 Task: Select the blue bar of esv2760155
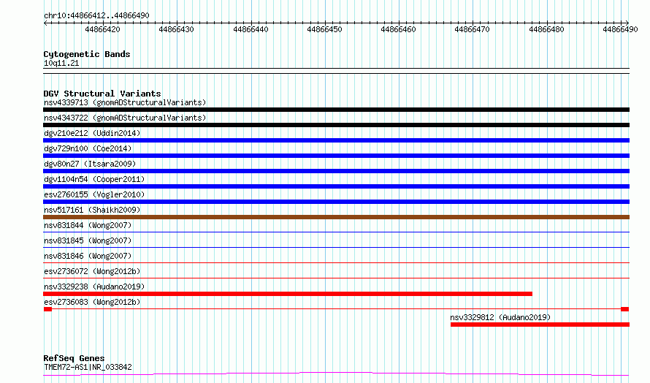(x=336, y=202)
